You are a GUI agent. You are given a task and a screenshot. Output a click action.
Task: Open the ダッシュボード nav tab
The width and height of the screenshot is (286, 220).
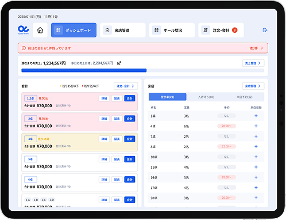click(x=74, y=30)
